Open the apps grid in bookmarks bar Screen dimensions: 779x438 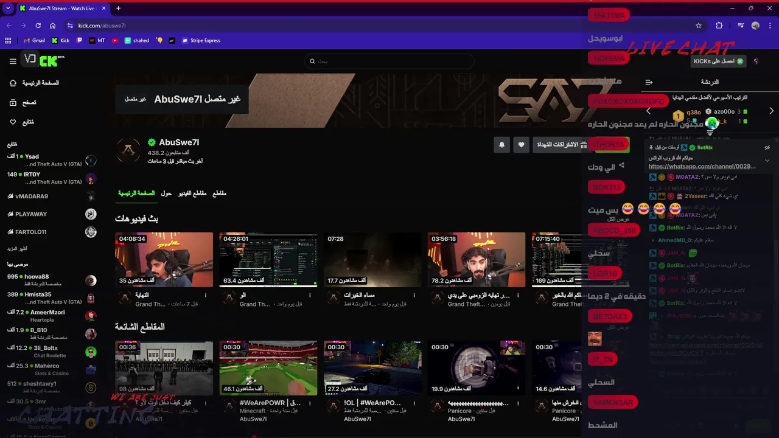click(x=8, y=41)
